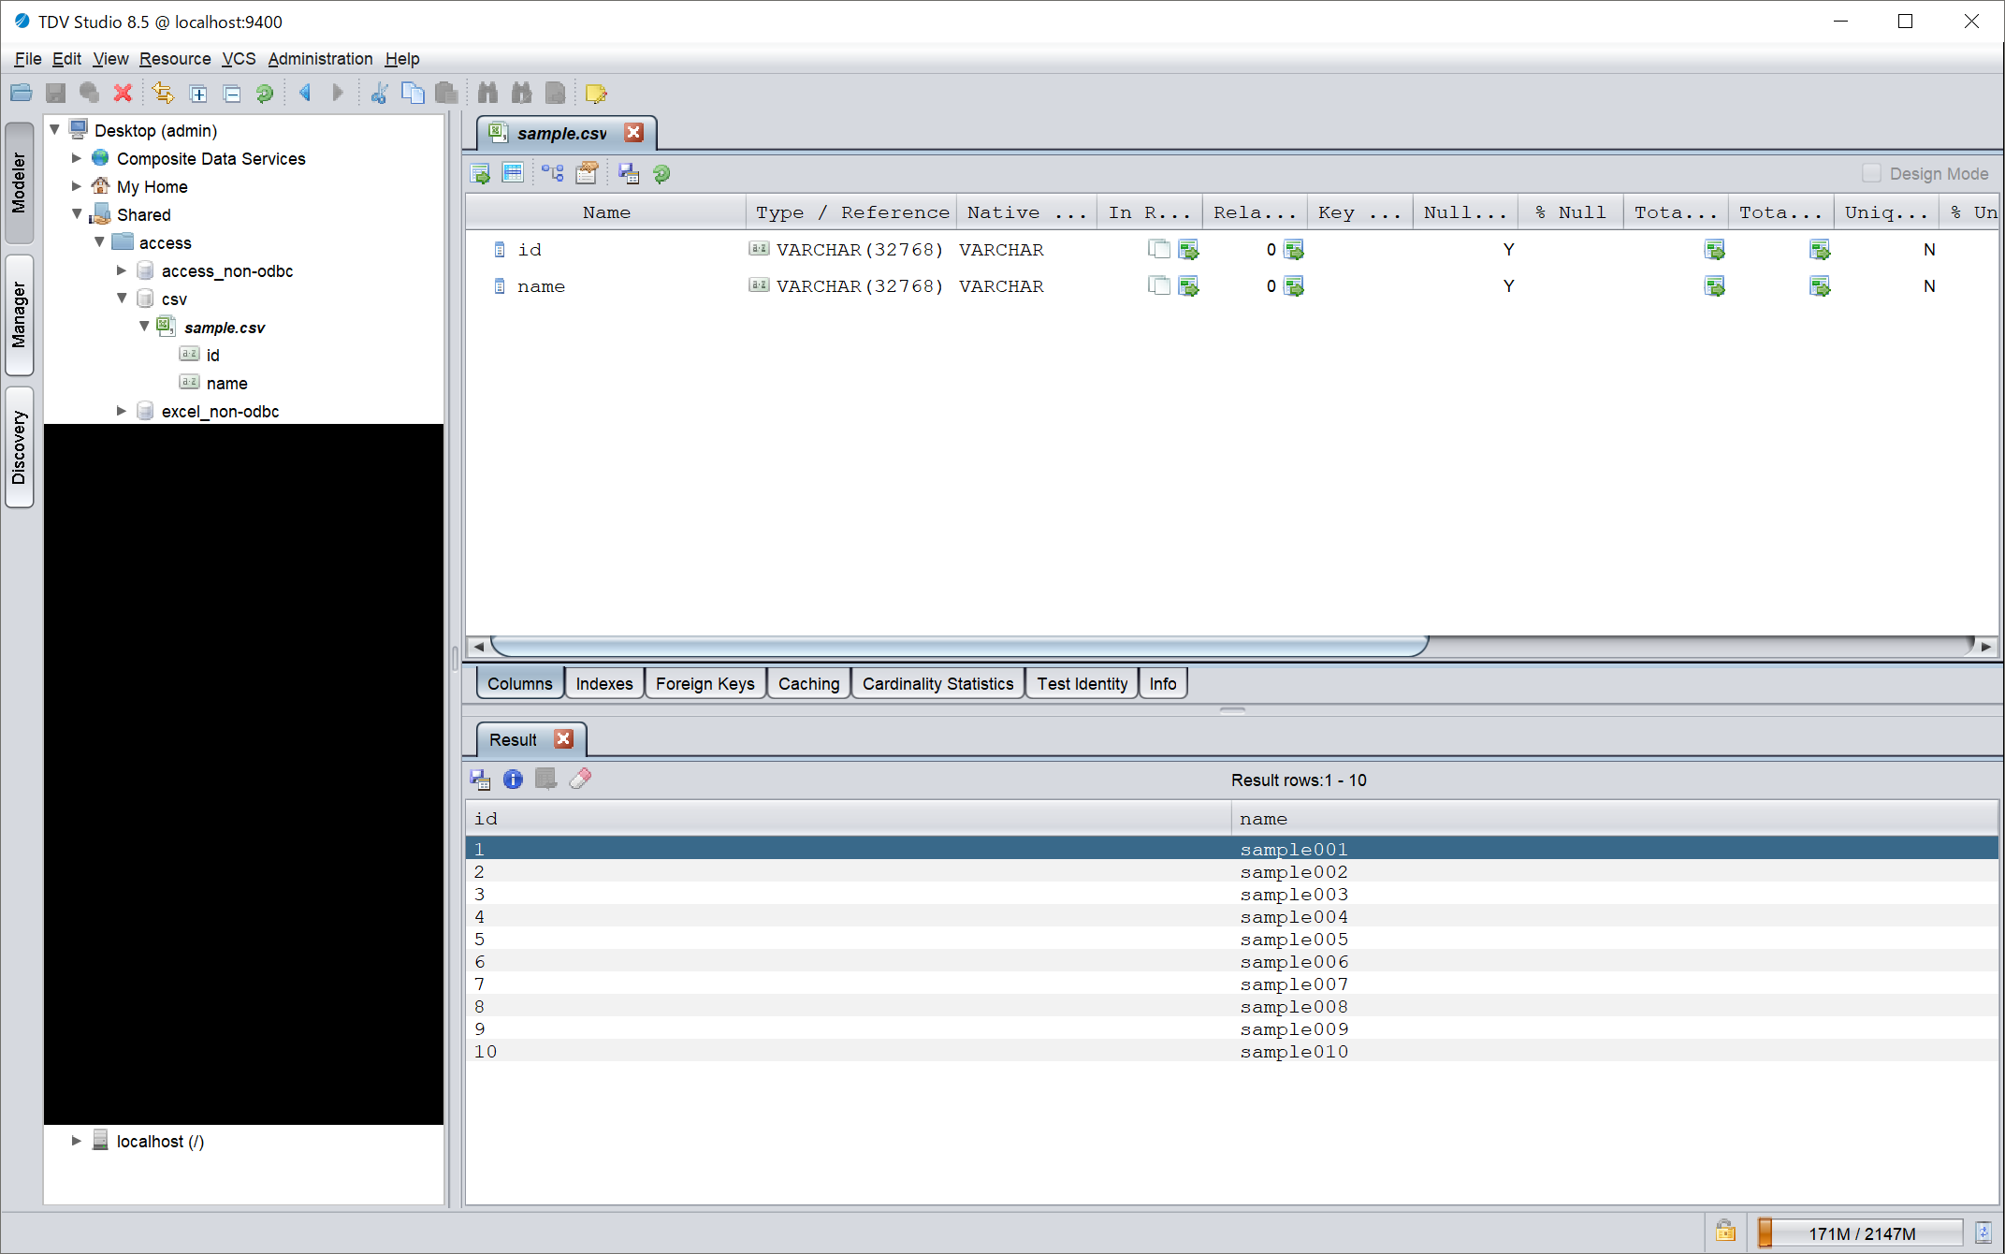Open the Test Identity tab
2005x1254 pixels.
[1082, 683]
